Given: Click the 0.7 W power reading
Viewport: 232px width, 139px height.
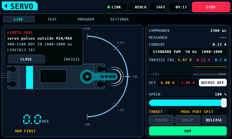Looking at the screenshot, I should pyautogui.click(x=221, y=60).
